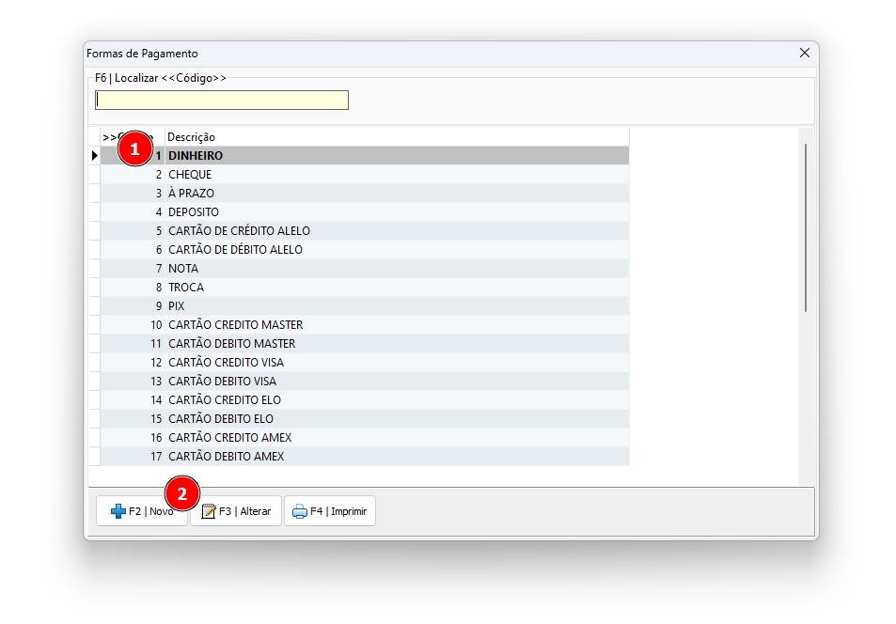Image resolution: width=896 pixels, height=624 pixels.
Task: Pick the TROCA payment entry
Action: [x=186, y=288]
